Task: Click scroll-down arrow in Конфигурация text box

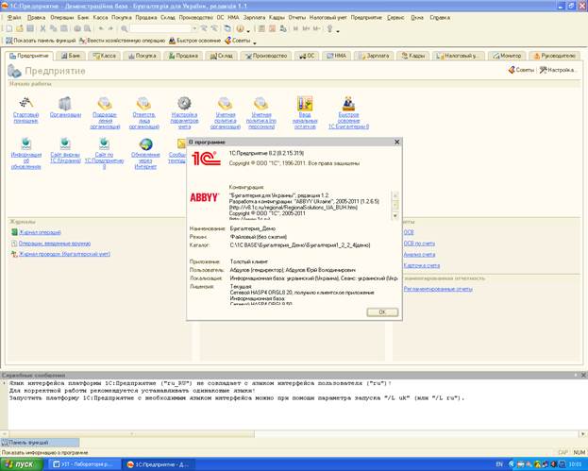Action: coord(395,215)
